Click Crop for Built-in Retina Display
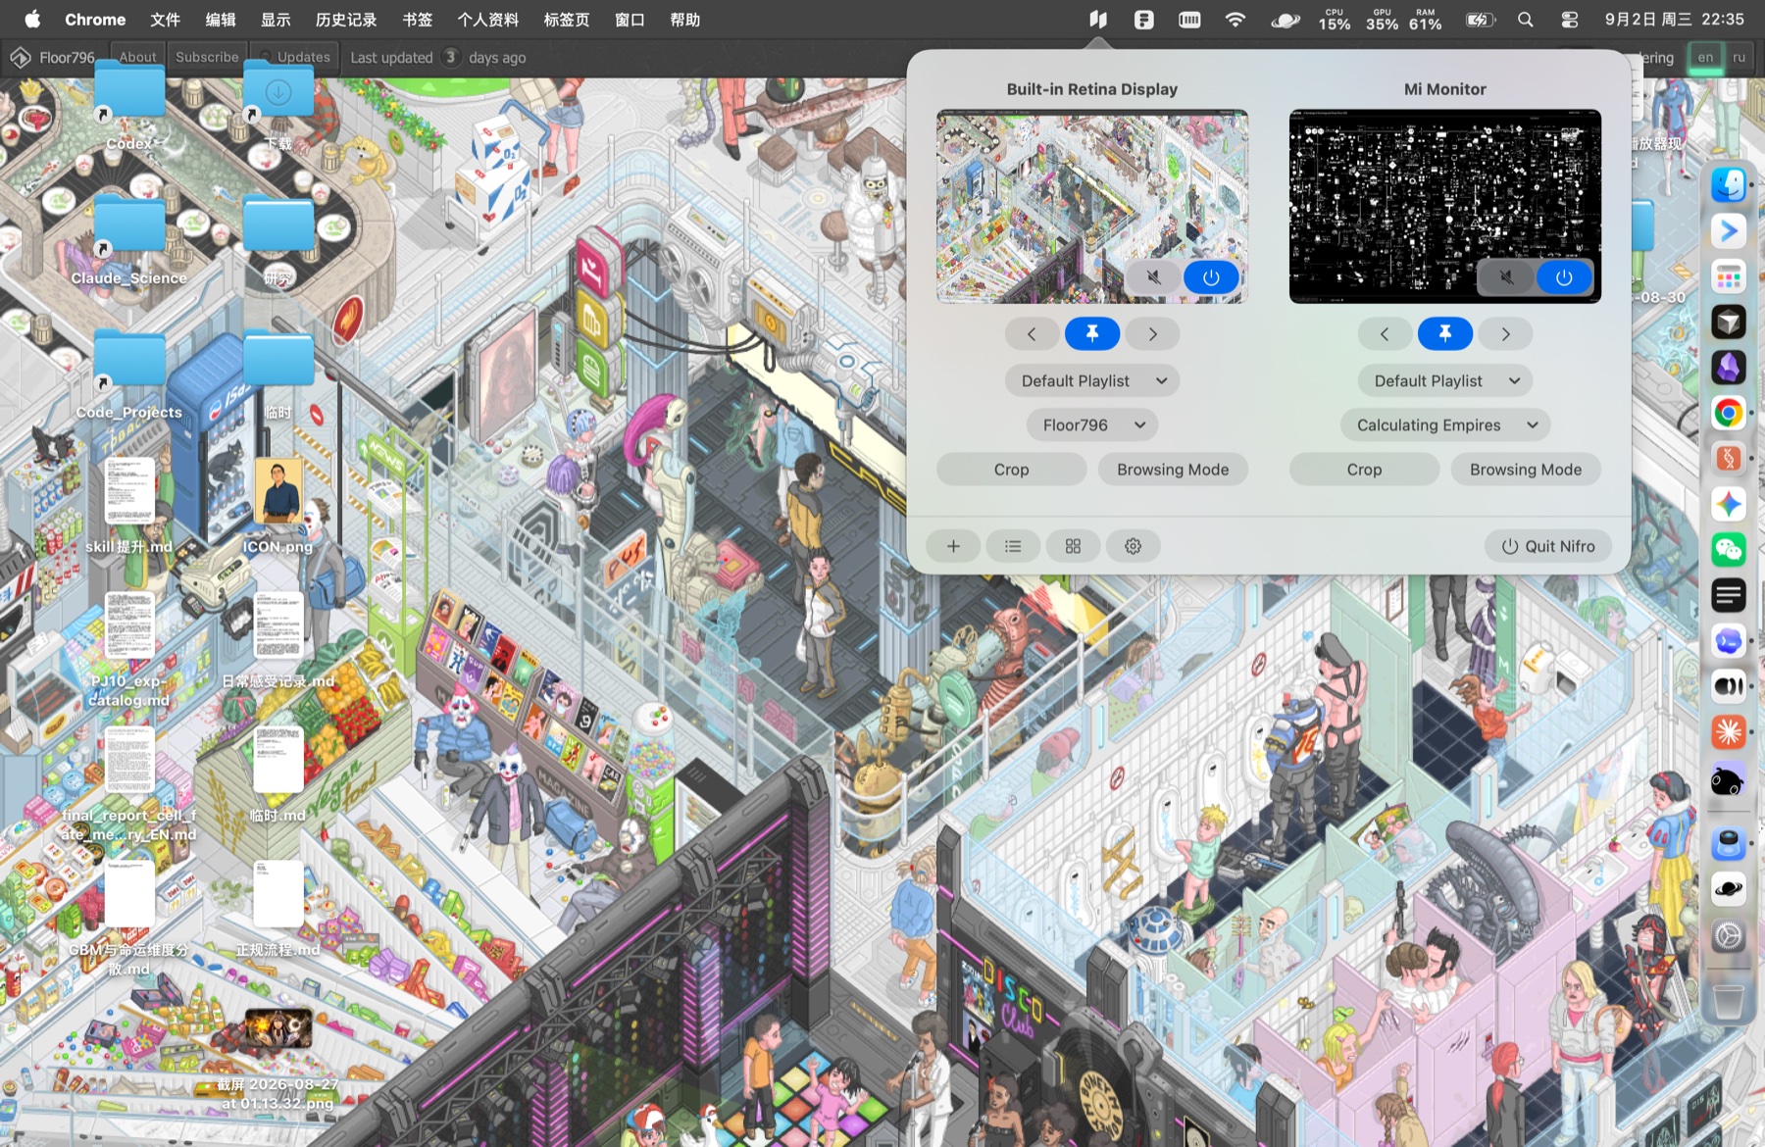The height and width of the screenshot is (1147, 1765). pyautogui.click(x=1011, y=470)
